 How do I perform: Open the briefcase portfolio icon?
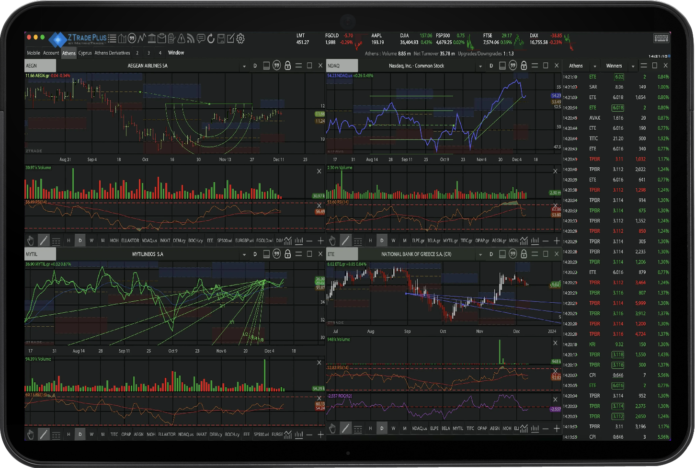point(161,38)
